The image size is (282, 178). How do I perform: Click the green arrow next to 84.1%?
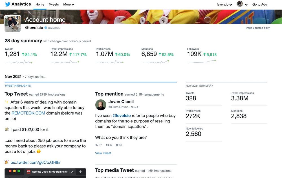[23, 54]
